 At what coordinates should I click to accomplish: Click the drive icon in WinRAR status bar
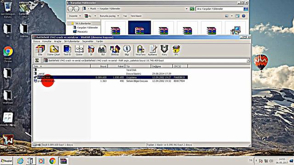pos(35,145)
